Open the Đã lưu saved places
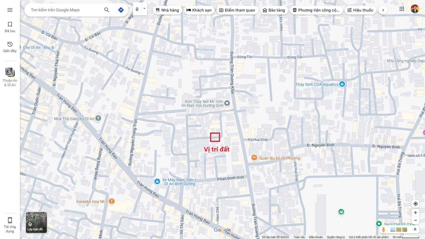 point(10,27)
